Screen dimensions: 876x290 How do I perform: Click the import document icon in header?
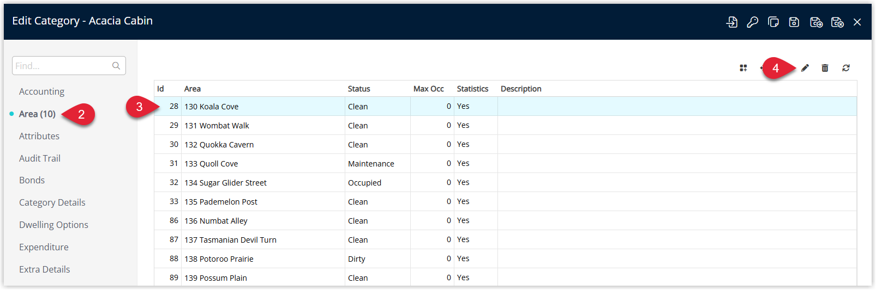pyautogui.click(x=732, y=22)
